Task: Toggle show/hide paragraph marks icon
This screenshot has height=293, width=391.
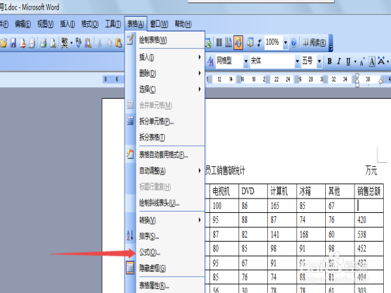Action: (x=259, y=42)
